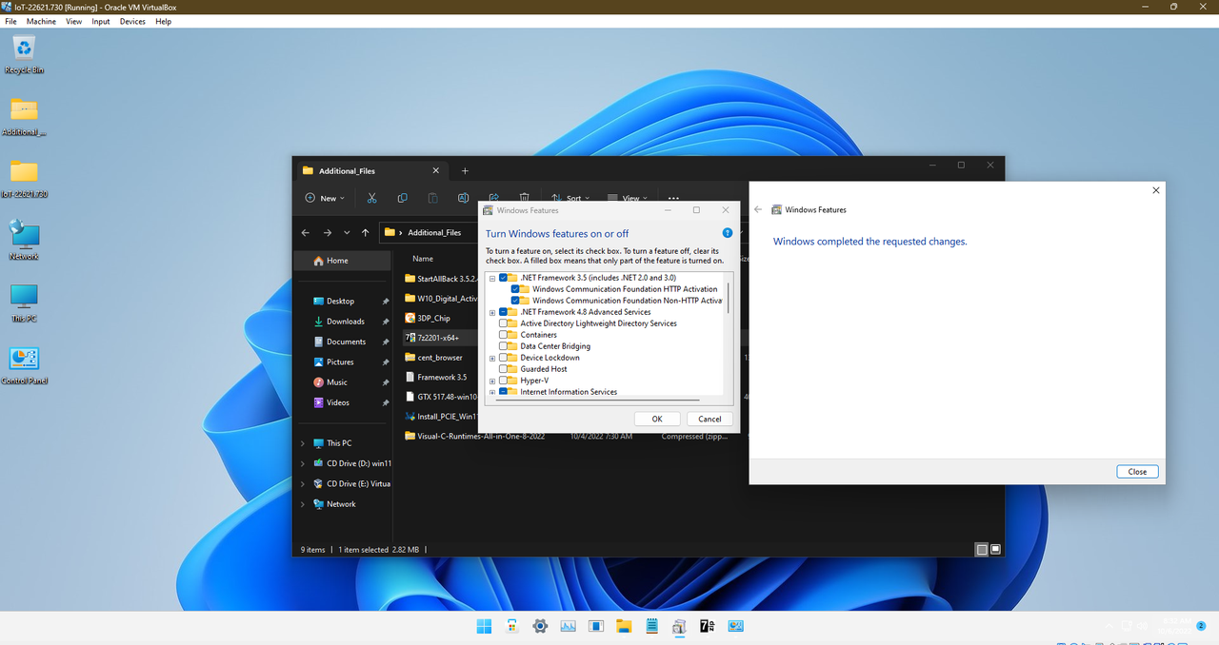Open the Recycle Bin desktop icon
Image resolution: width=1219 pixels, height=645 pixels.
point(24,53)
